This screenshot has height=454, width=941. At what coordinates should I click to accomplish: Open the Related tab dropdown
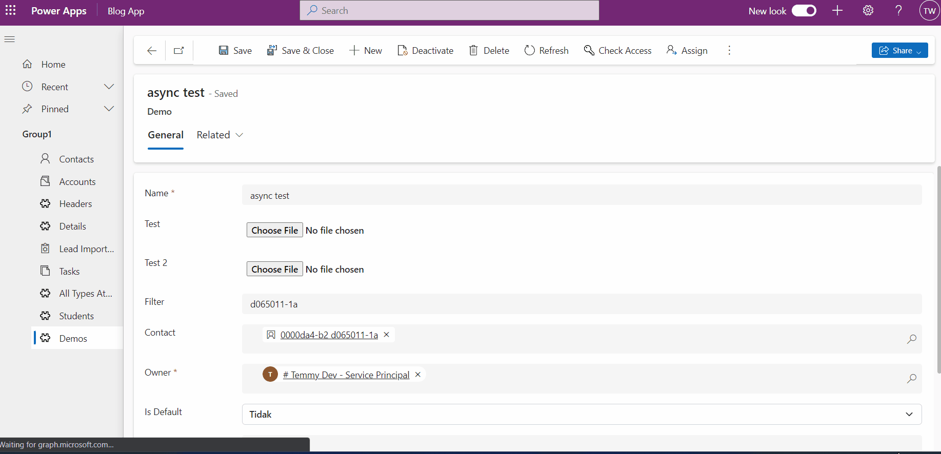click(x=219, y=135)
